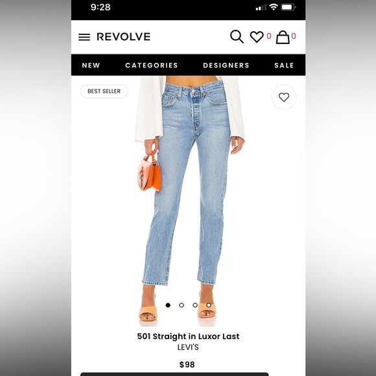Viewport: 376px width, 376px height.
Task: Select the first image carousel dot
Action: click(x=168, y=305)
